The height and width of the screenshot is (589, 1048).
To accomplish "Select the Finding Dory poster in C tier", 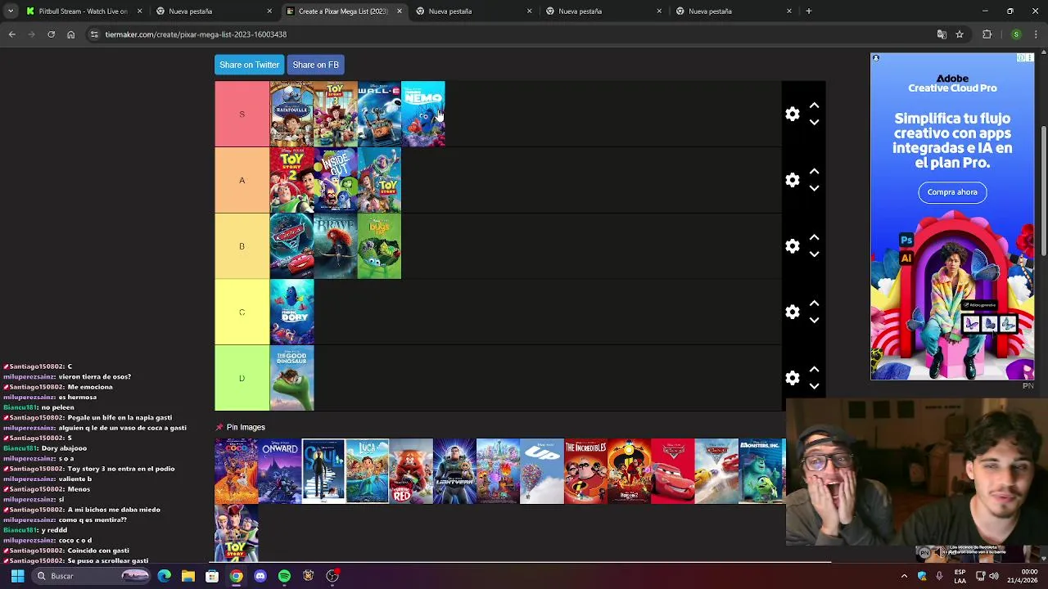I will click(x=291, y=312).
